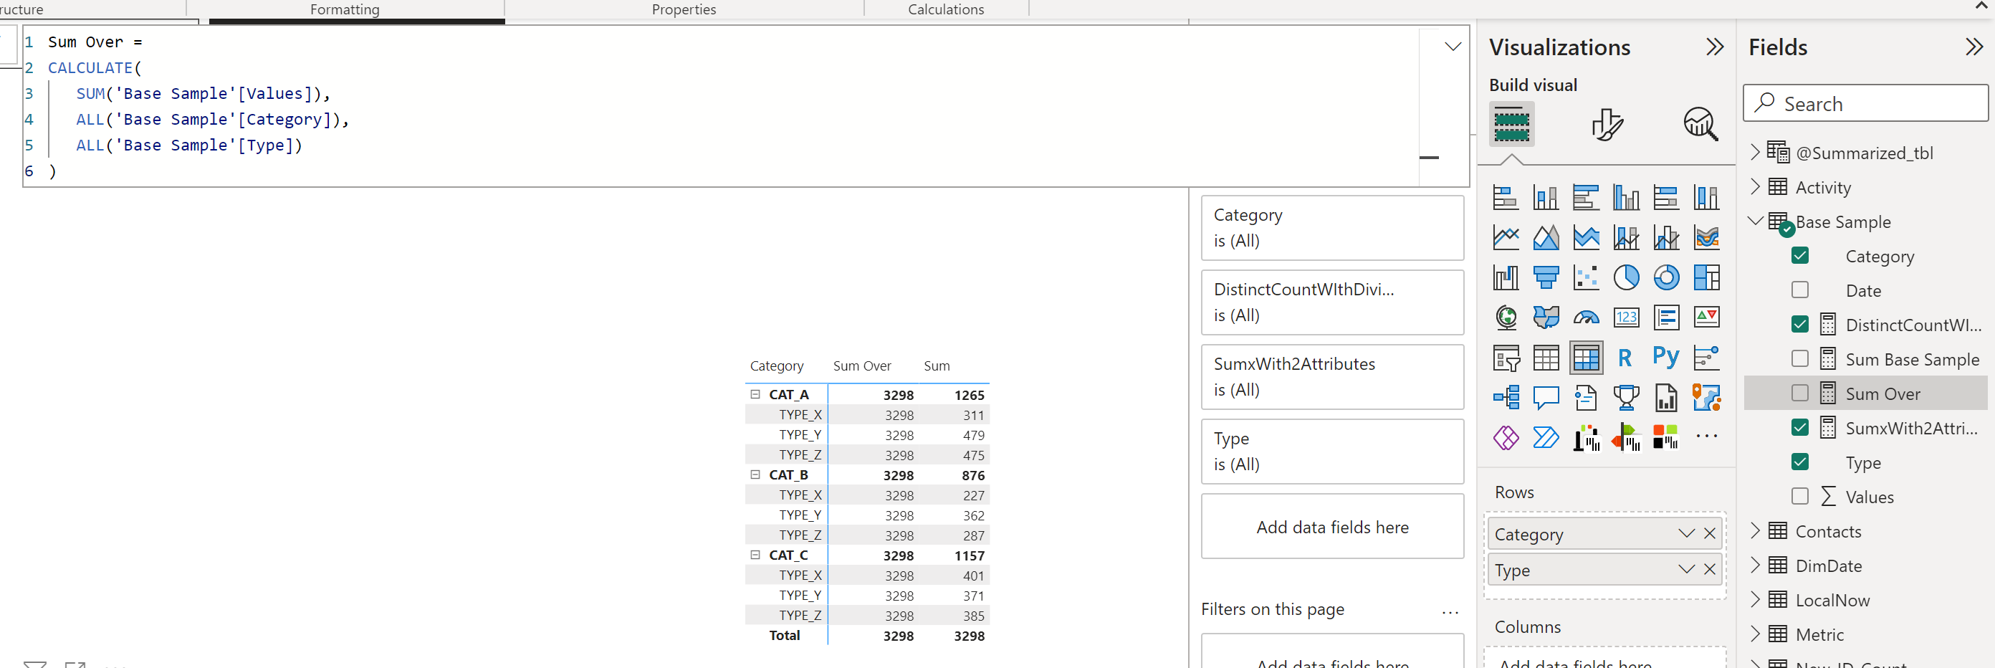The width and height of the screenshot is (1995, 668).
Task: Open Type row field dropdown arrow
Action: pyautogui.click(x=1686, y=570)
